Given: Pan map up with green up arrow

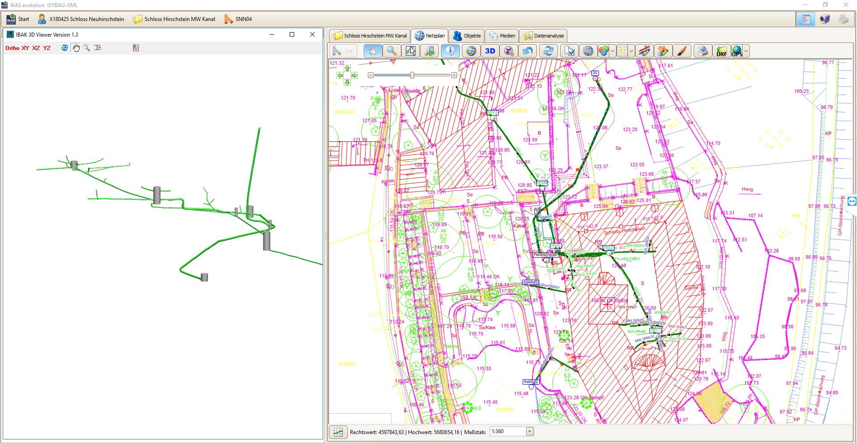Looking at the screenshot, I should (347, 68).
